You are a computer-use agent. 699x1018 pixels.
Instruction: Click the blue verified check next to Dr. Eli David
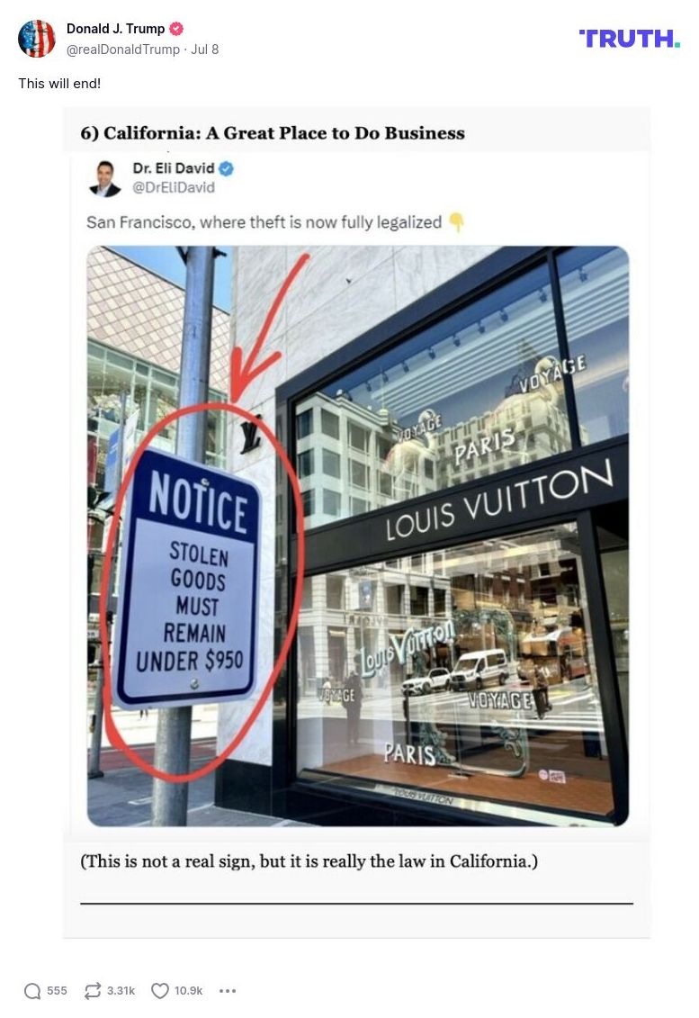(226, 169)
